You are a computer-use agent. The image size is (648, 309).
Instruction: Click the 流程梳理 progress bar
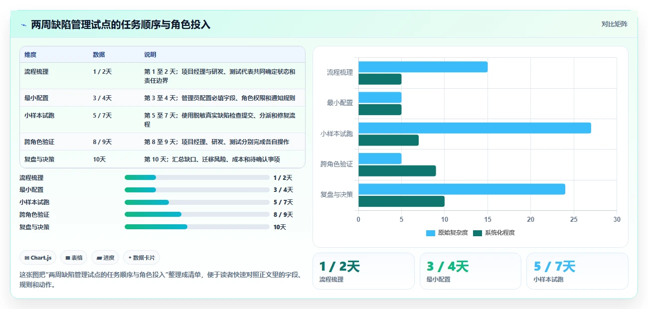[x=197, y=177]
